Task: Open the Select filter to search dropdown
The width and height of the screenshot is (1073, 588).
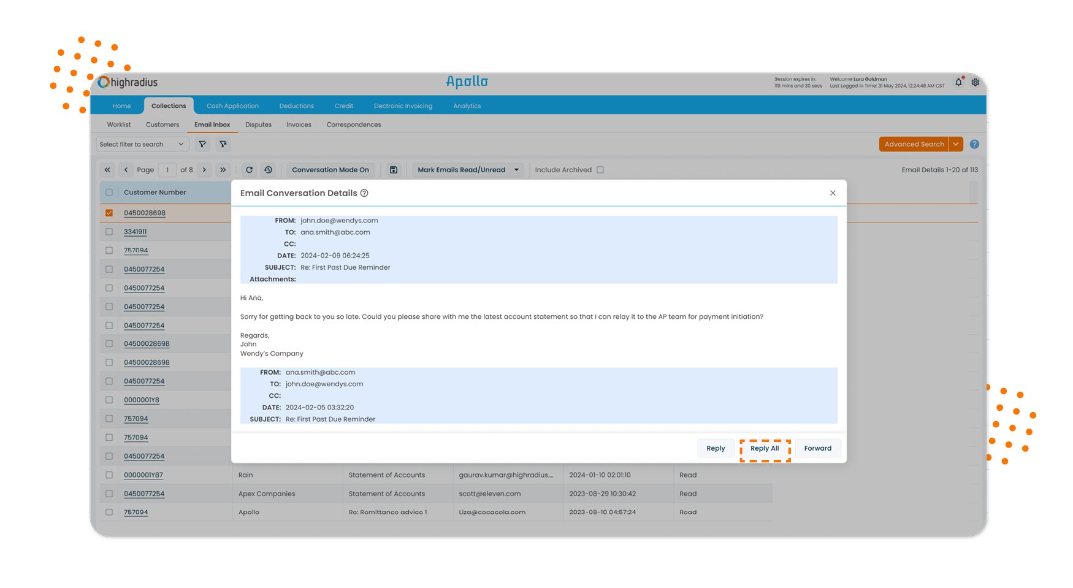Action: pyautogui.click(x=142, y=144)
